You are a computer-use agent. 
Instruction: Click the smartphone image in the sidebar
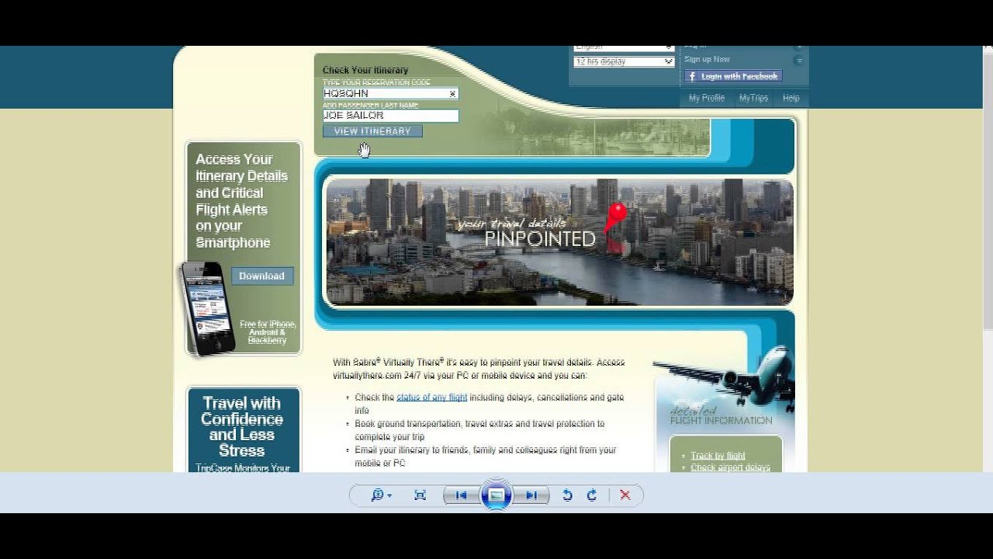point(207,308)
